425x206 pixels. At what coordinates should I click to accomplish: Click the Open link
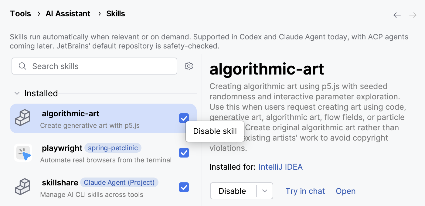pyautogui.click(x=345, y=191)
